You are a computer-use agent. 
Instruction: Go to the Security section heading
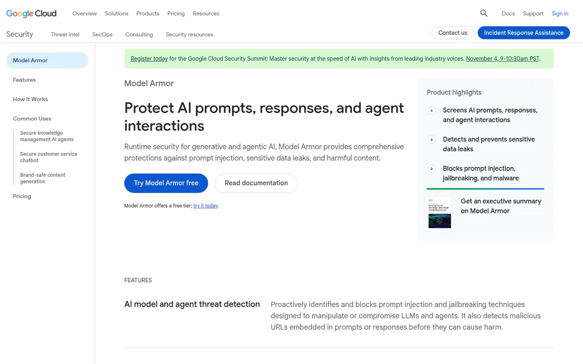[20, 34]
